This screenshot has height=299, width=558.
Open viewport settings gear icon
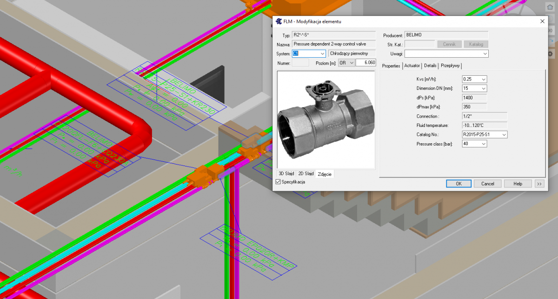[x=551, y=53]
